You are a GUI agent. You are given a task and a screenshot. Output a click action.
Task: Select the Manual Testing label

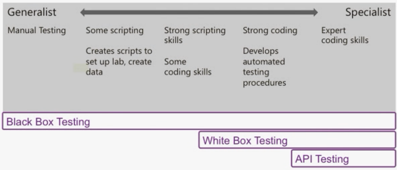click(37, 31)
